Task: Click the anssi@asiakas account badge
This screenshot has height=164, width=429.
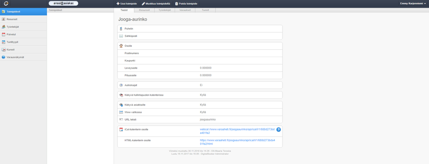Action: (63, 3)
